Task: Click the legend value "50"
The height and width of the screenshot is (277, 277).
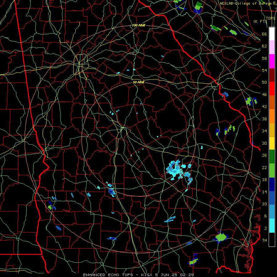Action: point(264,82)
